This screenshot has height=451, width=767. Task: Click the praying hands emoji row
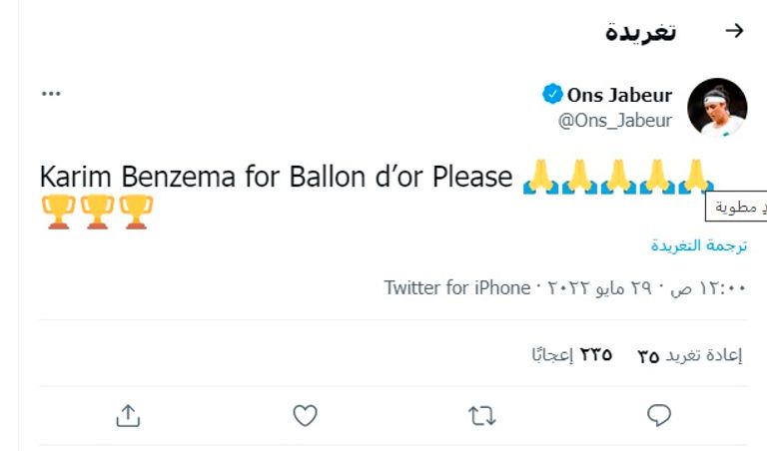pyautogui.click(x=617, y=177)
